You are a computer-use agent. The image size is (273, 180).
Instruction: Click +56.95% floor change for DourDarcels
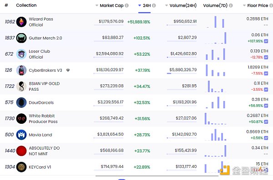(256, 106)
